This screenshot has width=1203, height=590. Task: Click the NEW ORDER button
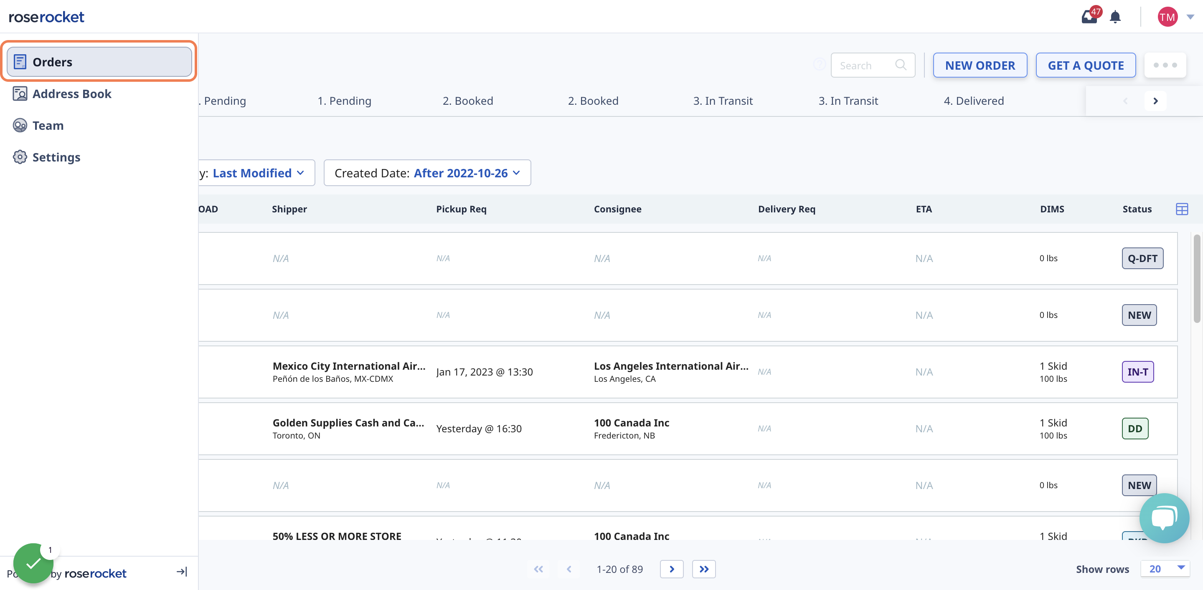[980, 65]
